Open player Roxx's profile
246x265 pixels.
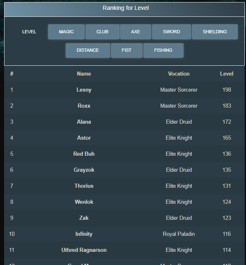[x=84, y=106]
